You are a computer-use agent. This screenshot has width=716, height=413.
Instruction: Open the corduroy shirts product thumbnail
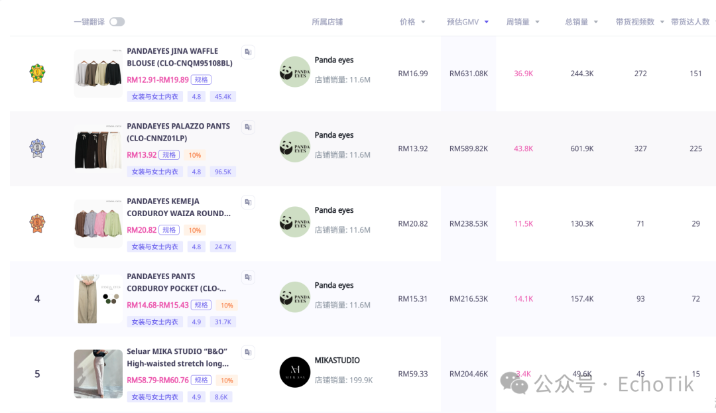[x=98, y=223]
